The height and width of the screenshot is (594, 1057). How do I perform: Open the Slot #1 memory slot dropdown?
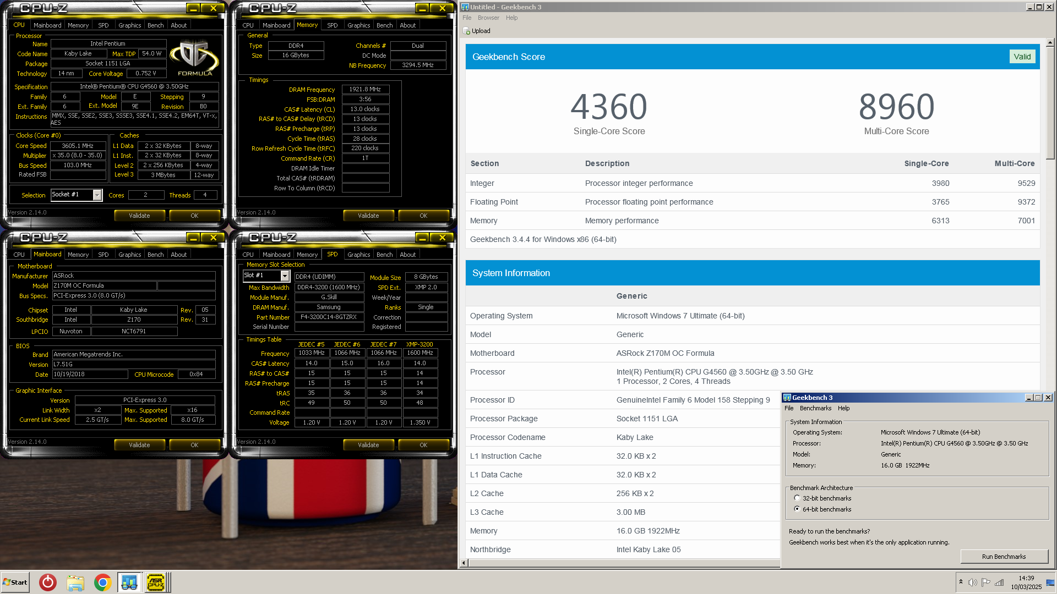coord(285,276)
